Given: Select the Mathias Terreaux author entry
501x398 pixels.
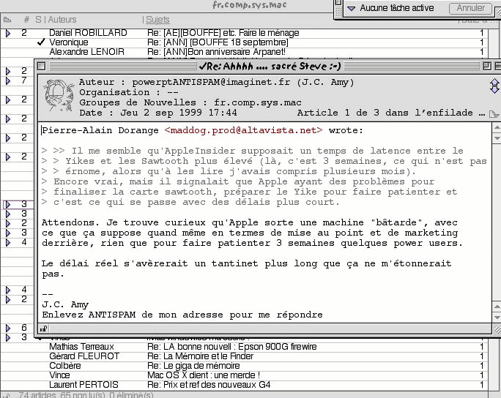Looking at the screenshot, I should [81, 347].
